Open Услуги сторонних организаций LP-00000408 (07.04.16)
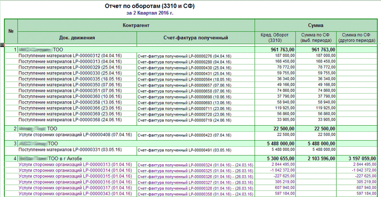 pyautogui.click(x=75, y=135)
